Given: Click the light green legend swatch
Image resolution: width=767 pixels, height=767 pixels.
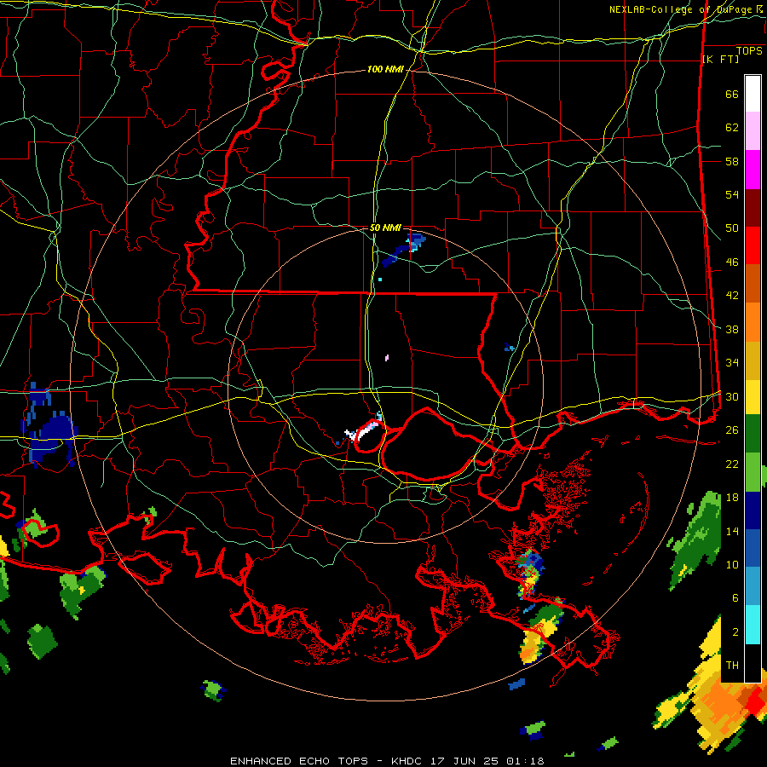Looking at the screenshot, I should (x=753, y=472).
